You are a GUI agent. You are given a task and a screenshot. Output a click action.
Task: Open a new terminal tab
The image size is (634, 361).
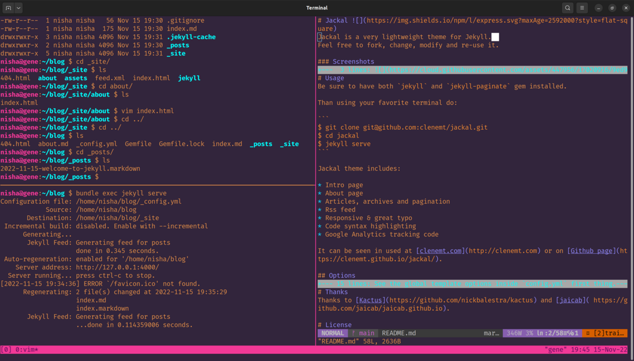coord(8,8)
